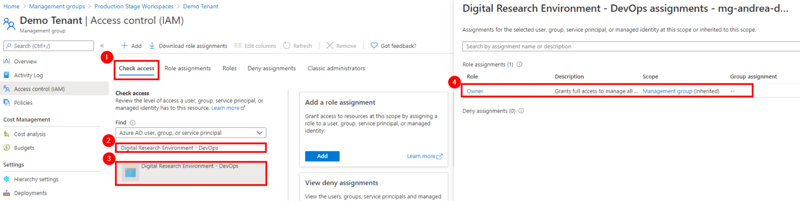Open Policies in the sidebar
800x201 pixels.
pyautogui.click(x=23, y=103)
